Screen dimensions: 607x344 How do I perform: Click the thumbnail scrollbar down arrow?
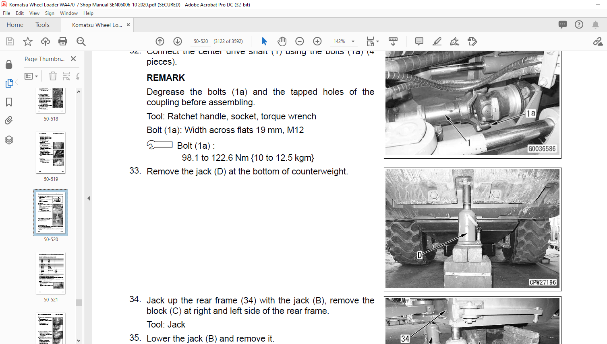coord(79,340)
